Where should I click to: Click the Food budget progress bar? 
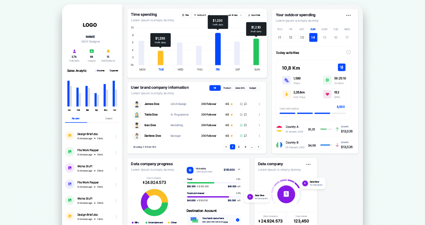tap(214, 183)
